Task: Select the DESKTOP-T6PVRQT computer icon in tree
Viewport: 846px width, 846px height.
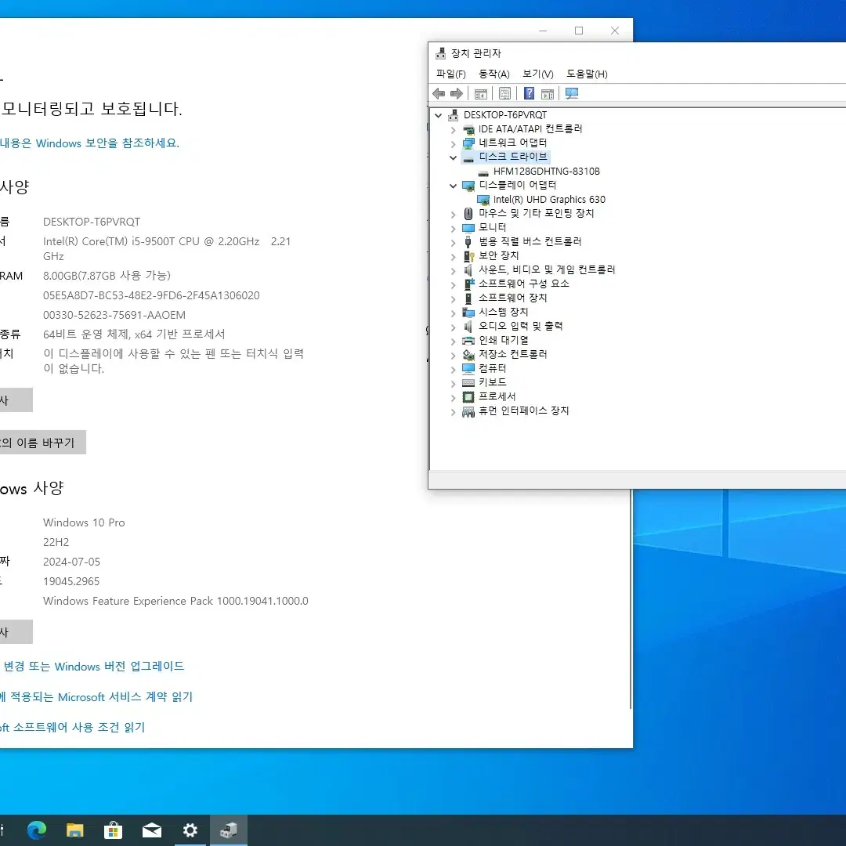Action: (x=454, y=115)
